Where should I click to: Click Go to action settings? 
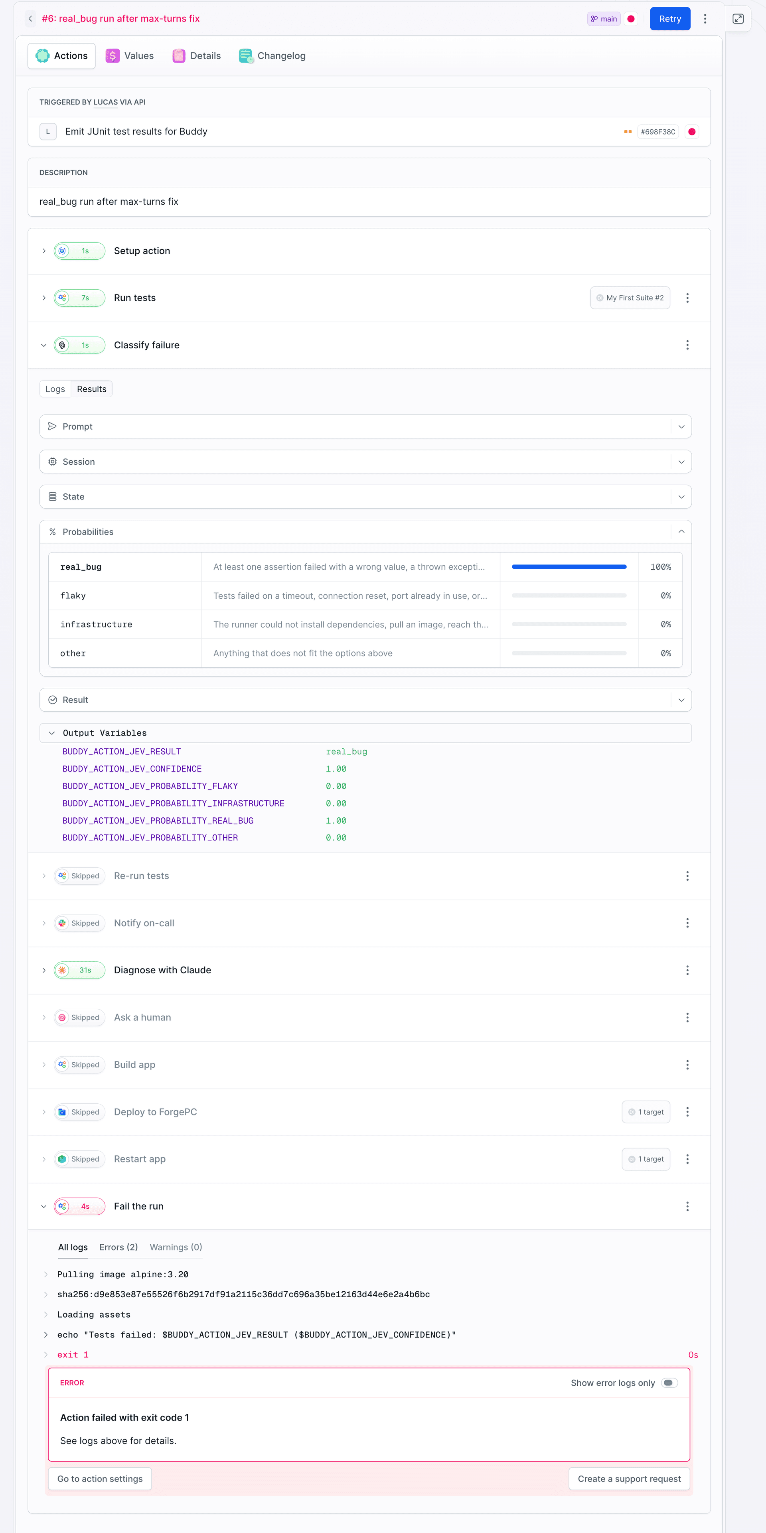pyautogui.click(x=100, y=1478)
